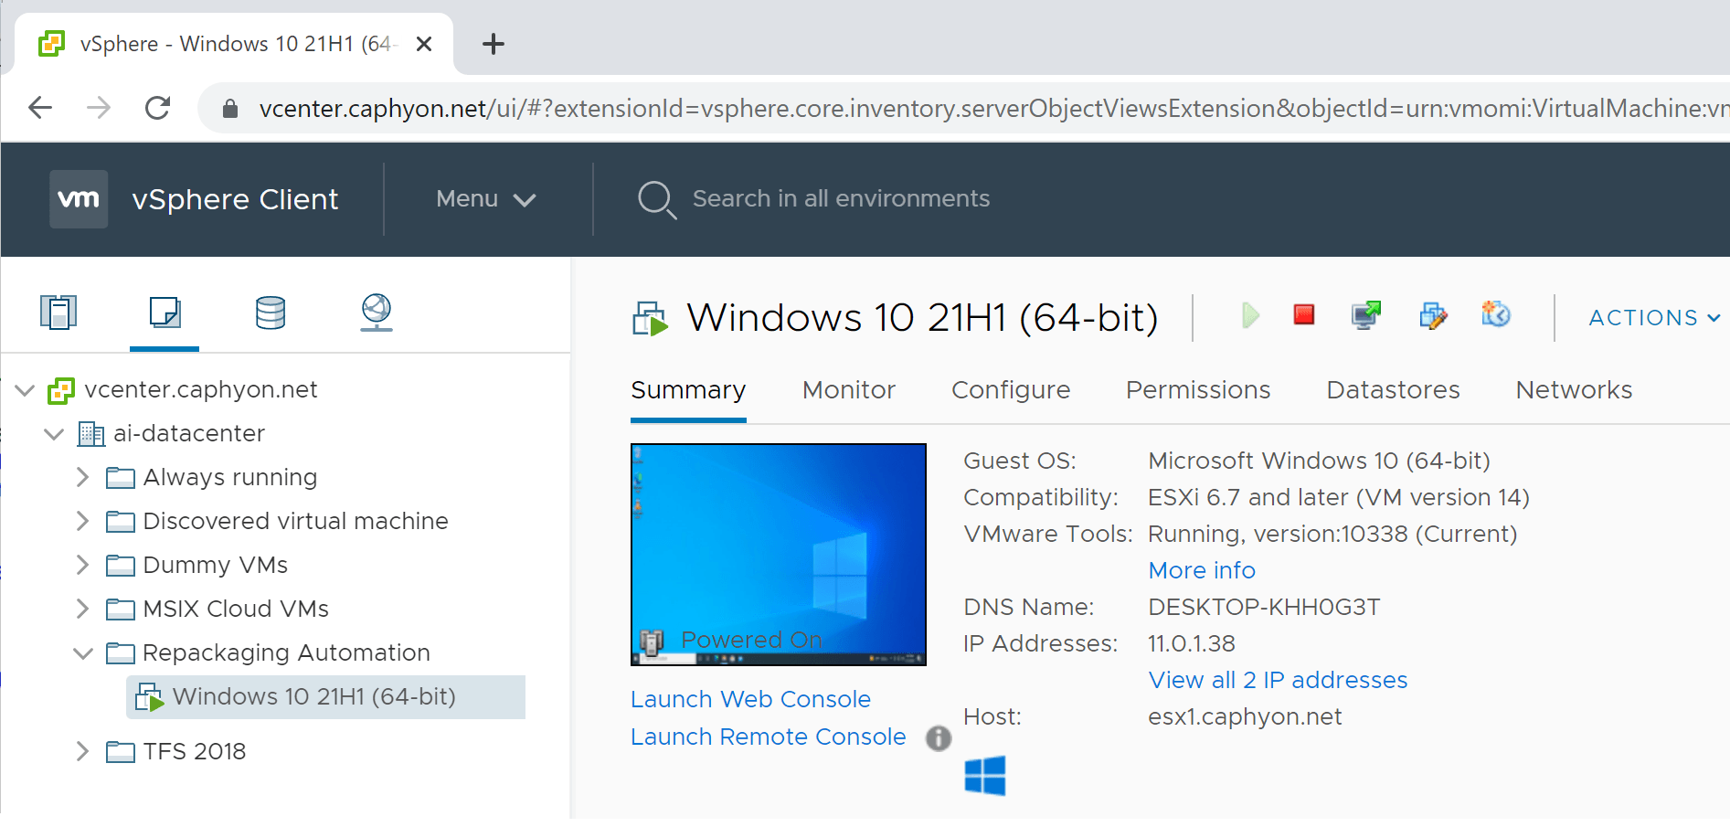Image resolution: width=1730 pixels, height=827 pixels.
Task: Click the Take Snapshot toolbar icon
Action: point(1496,314)
